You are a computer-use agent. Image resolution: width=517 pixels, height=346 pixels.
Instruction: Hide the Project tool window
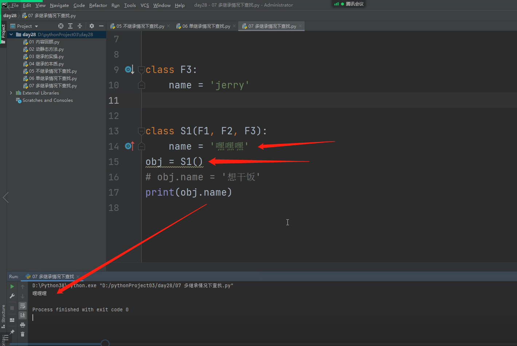pos(101,26)
